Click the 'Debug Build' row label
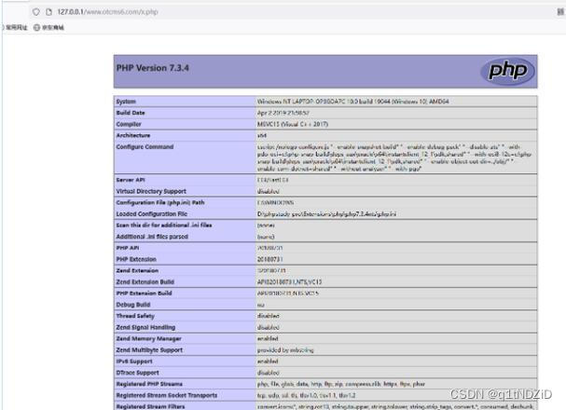Image resolution: width=566 pixels, height=410 pixels. point(132,305)
